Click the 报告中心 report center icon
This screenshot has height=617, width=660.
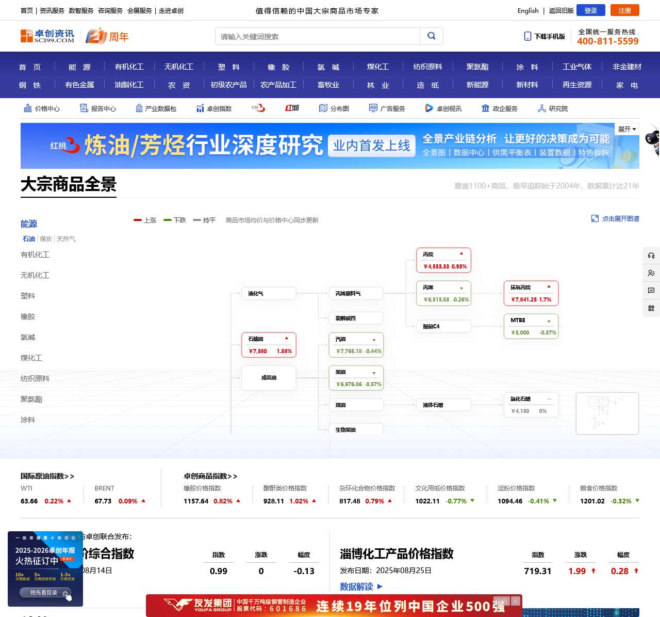[x=99, y=108]
